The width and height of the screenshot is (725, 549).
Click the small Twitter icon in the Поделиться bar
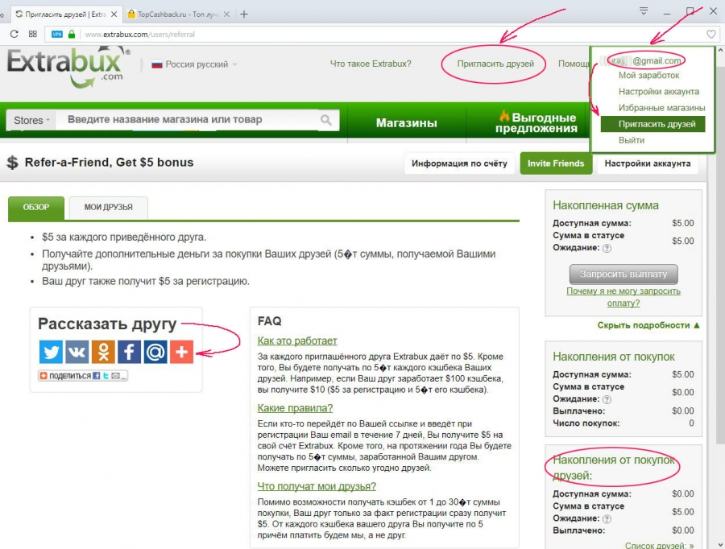106,376
